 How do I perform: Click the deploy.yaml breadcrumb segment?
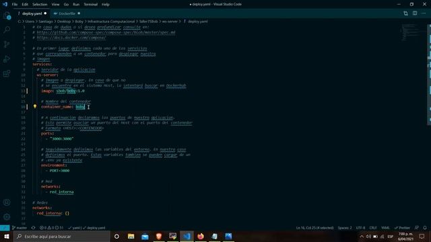click(198, 22)
